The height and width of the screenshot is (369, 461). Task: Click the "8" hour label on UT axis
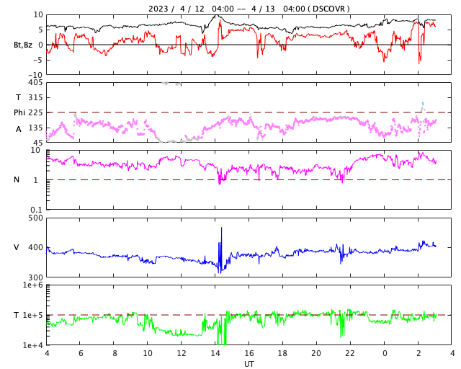click(115, 353)
